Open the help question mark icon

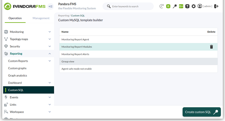pyautogui.click(x=187, y=6)
